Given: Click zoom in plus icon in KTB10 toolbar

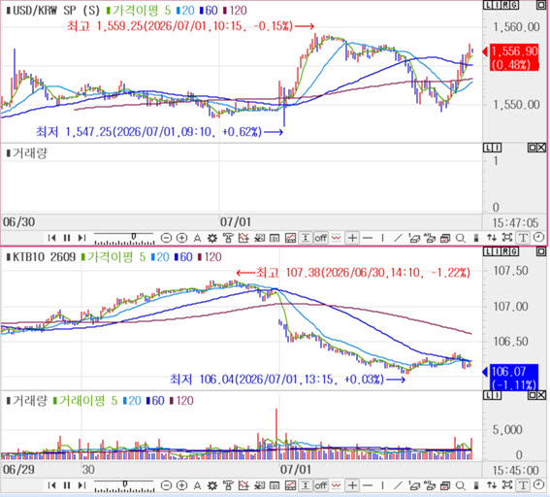Looking at the screenshot, I should pyautogui.click(x=181, y=485).
